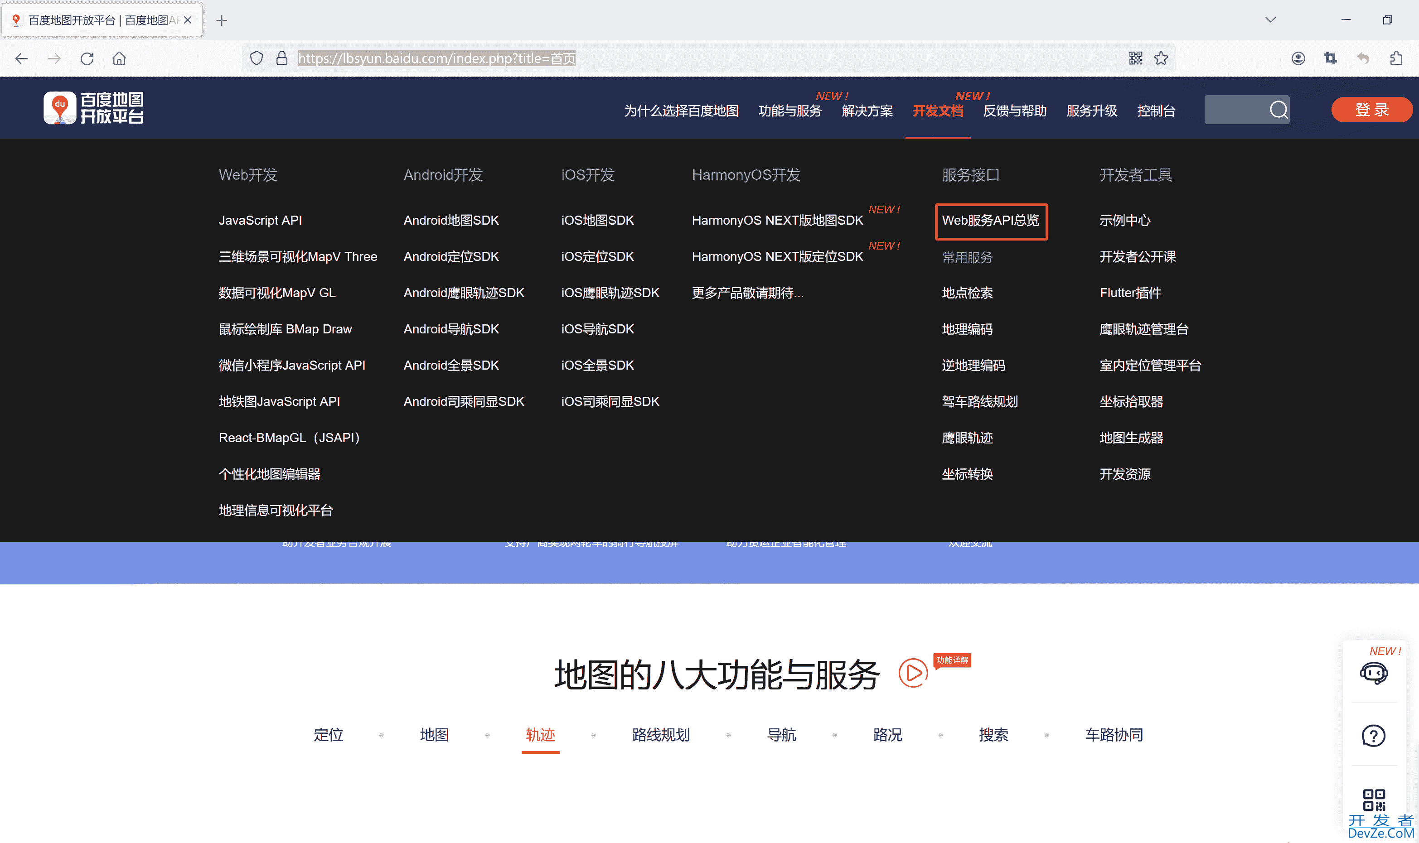Open 三维场景可视化MapV Three link
Image resolution: width=1419 pixels, height=843 pixels.
(x=298, y=257)
